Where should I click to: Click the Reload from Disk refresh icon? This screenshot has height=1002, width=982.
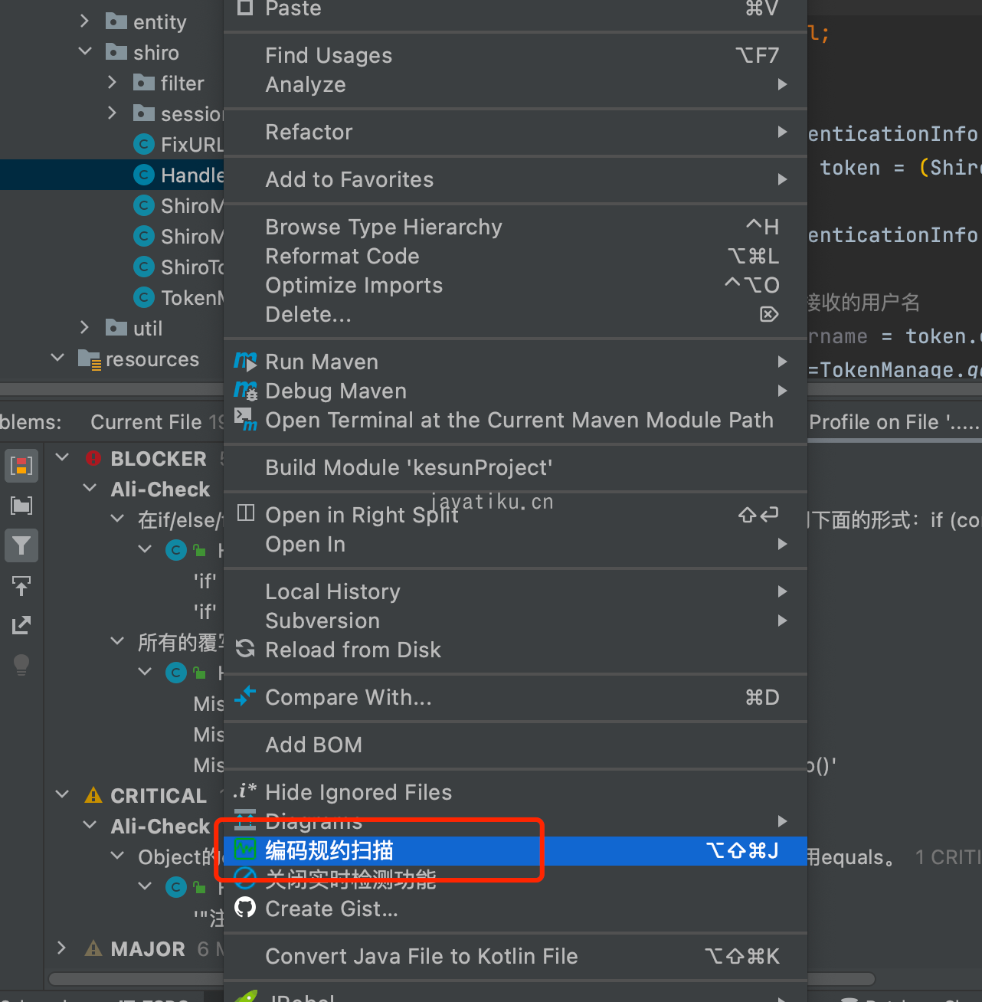[245, 649]
